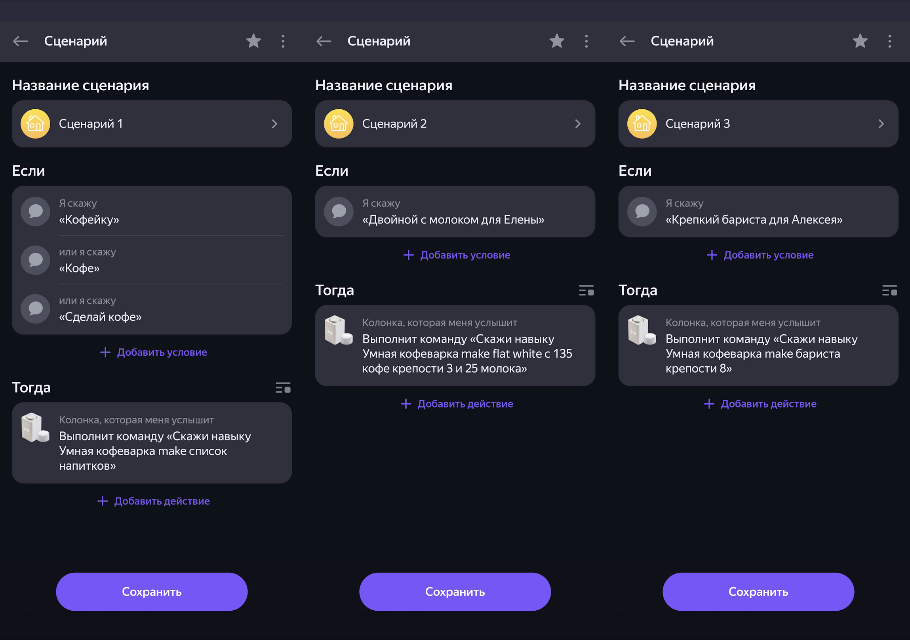Open the three-dot menu of the Сценарий 1 screen
The height and width of the screenshot is (640, 910).
click(283, 41)
